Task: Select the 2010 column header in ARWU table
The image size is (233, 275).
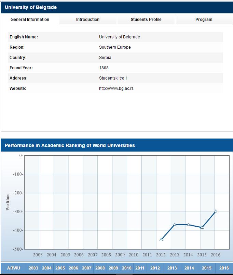Action: point(126,268)
